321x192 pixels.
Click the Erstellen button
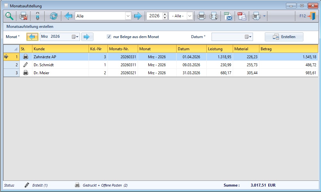[x=284, y=37]
